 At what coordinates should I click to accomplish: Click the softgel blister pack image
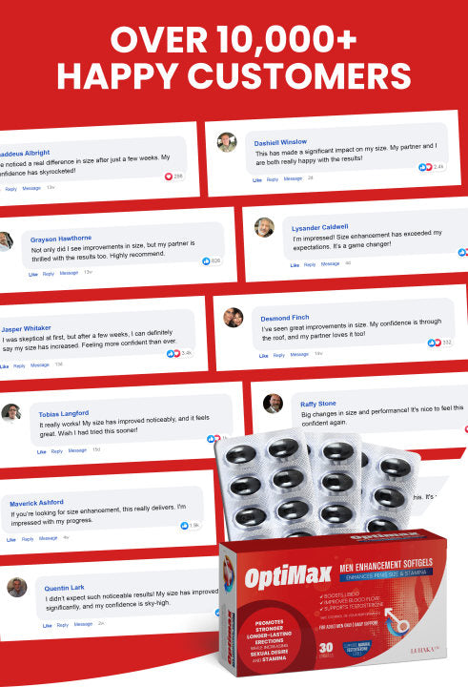317,484
